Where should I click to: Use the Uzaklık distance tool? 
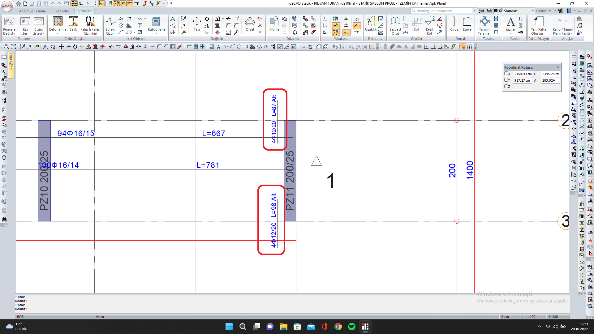[x=371, y=25]
